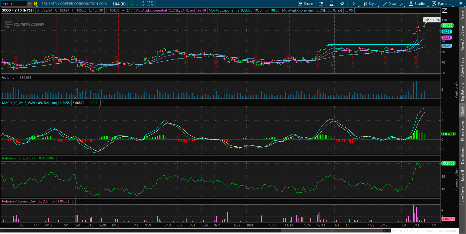Click the SCCO symbol input field
This screenshot has width=466, height=234.
pos(14,4)
